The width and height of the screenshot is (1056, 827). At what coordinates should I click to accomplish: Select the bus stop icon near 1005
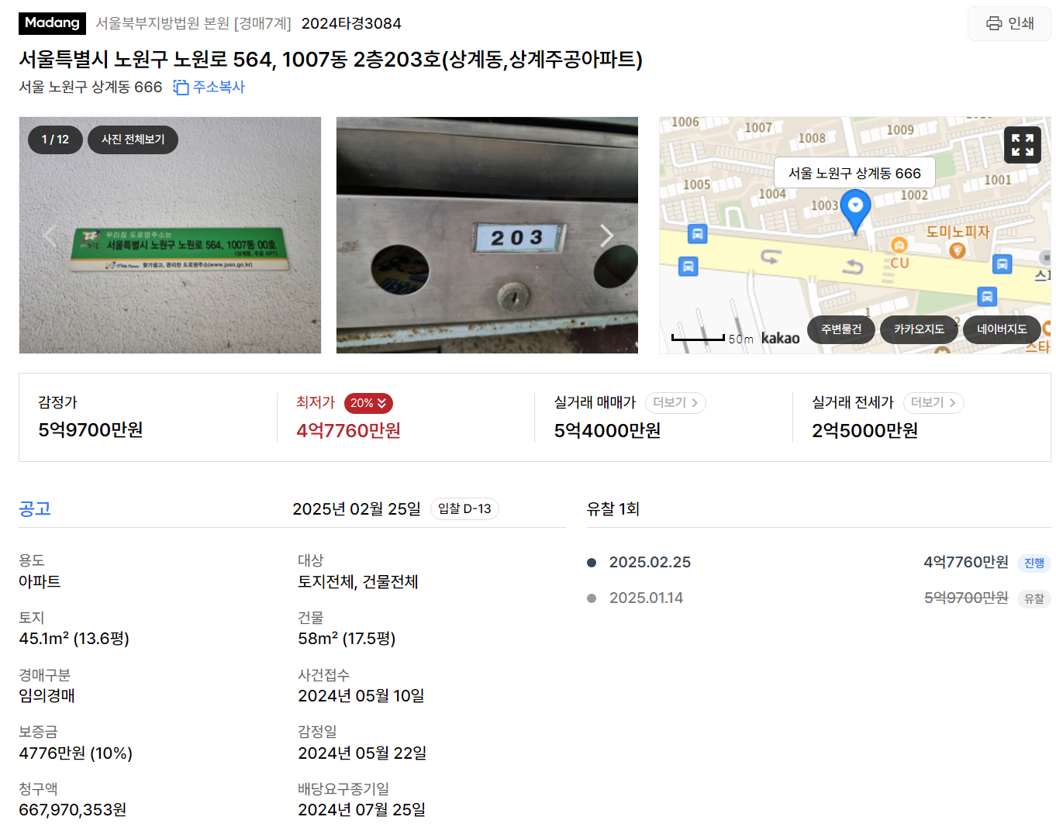[x=697, y=233]
